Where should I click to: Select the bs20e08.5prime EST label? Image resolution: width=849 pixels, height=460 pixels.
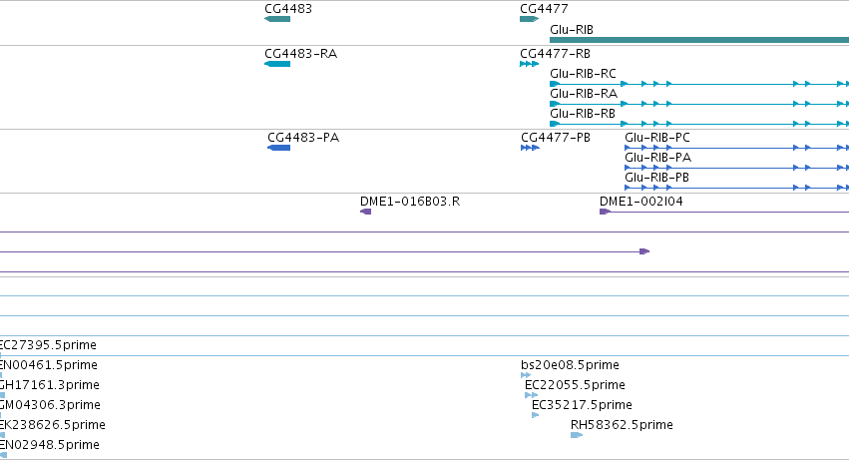570,365
